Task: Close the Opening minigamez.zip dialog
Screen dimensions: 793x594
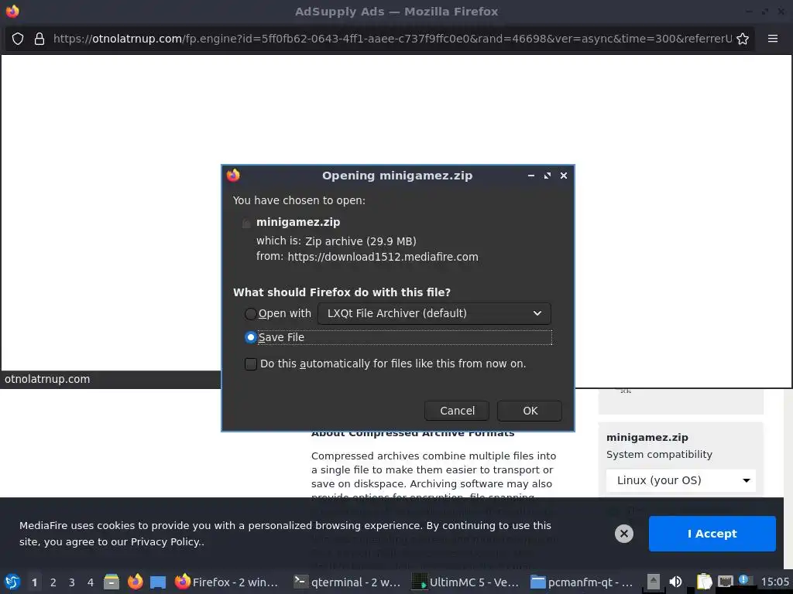Action: [564, 176]
